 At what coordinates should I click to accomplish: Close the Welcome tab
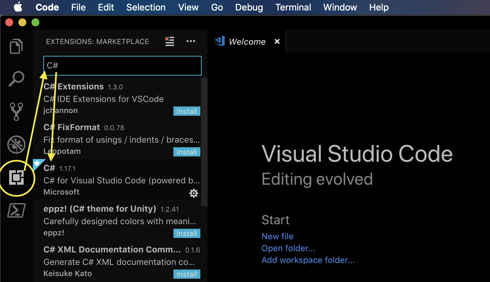pos(277,41)
